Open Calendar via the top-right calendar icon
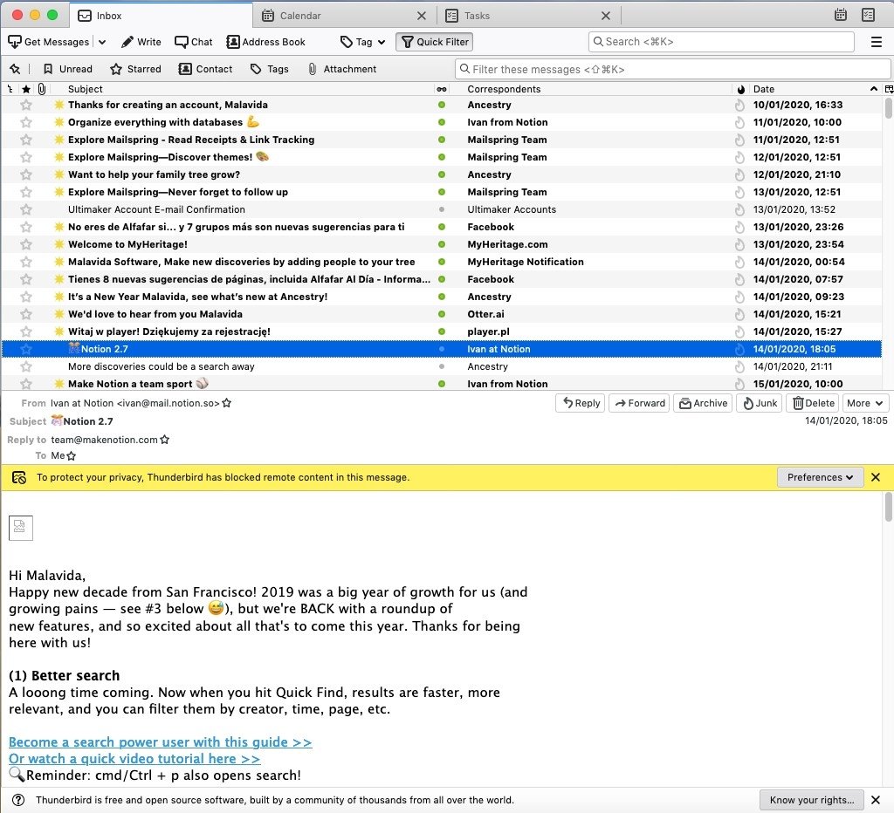 [841, 15]
